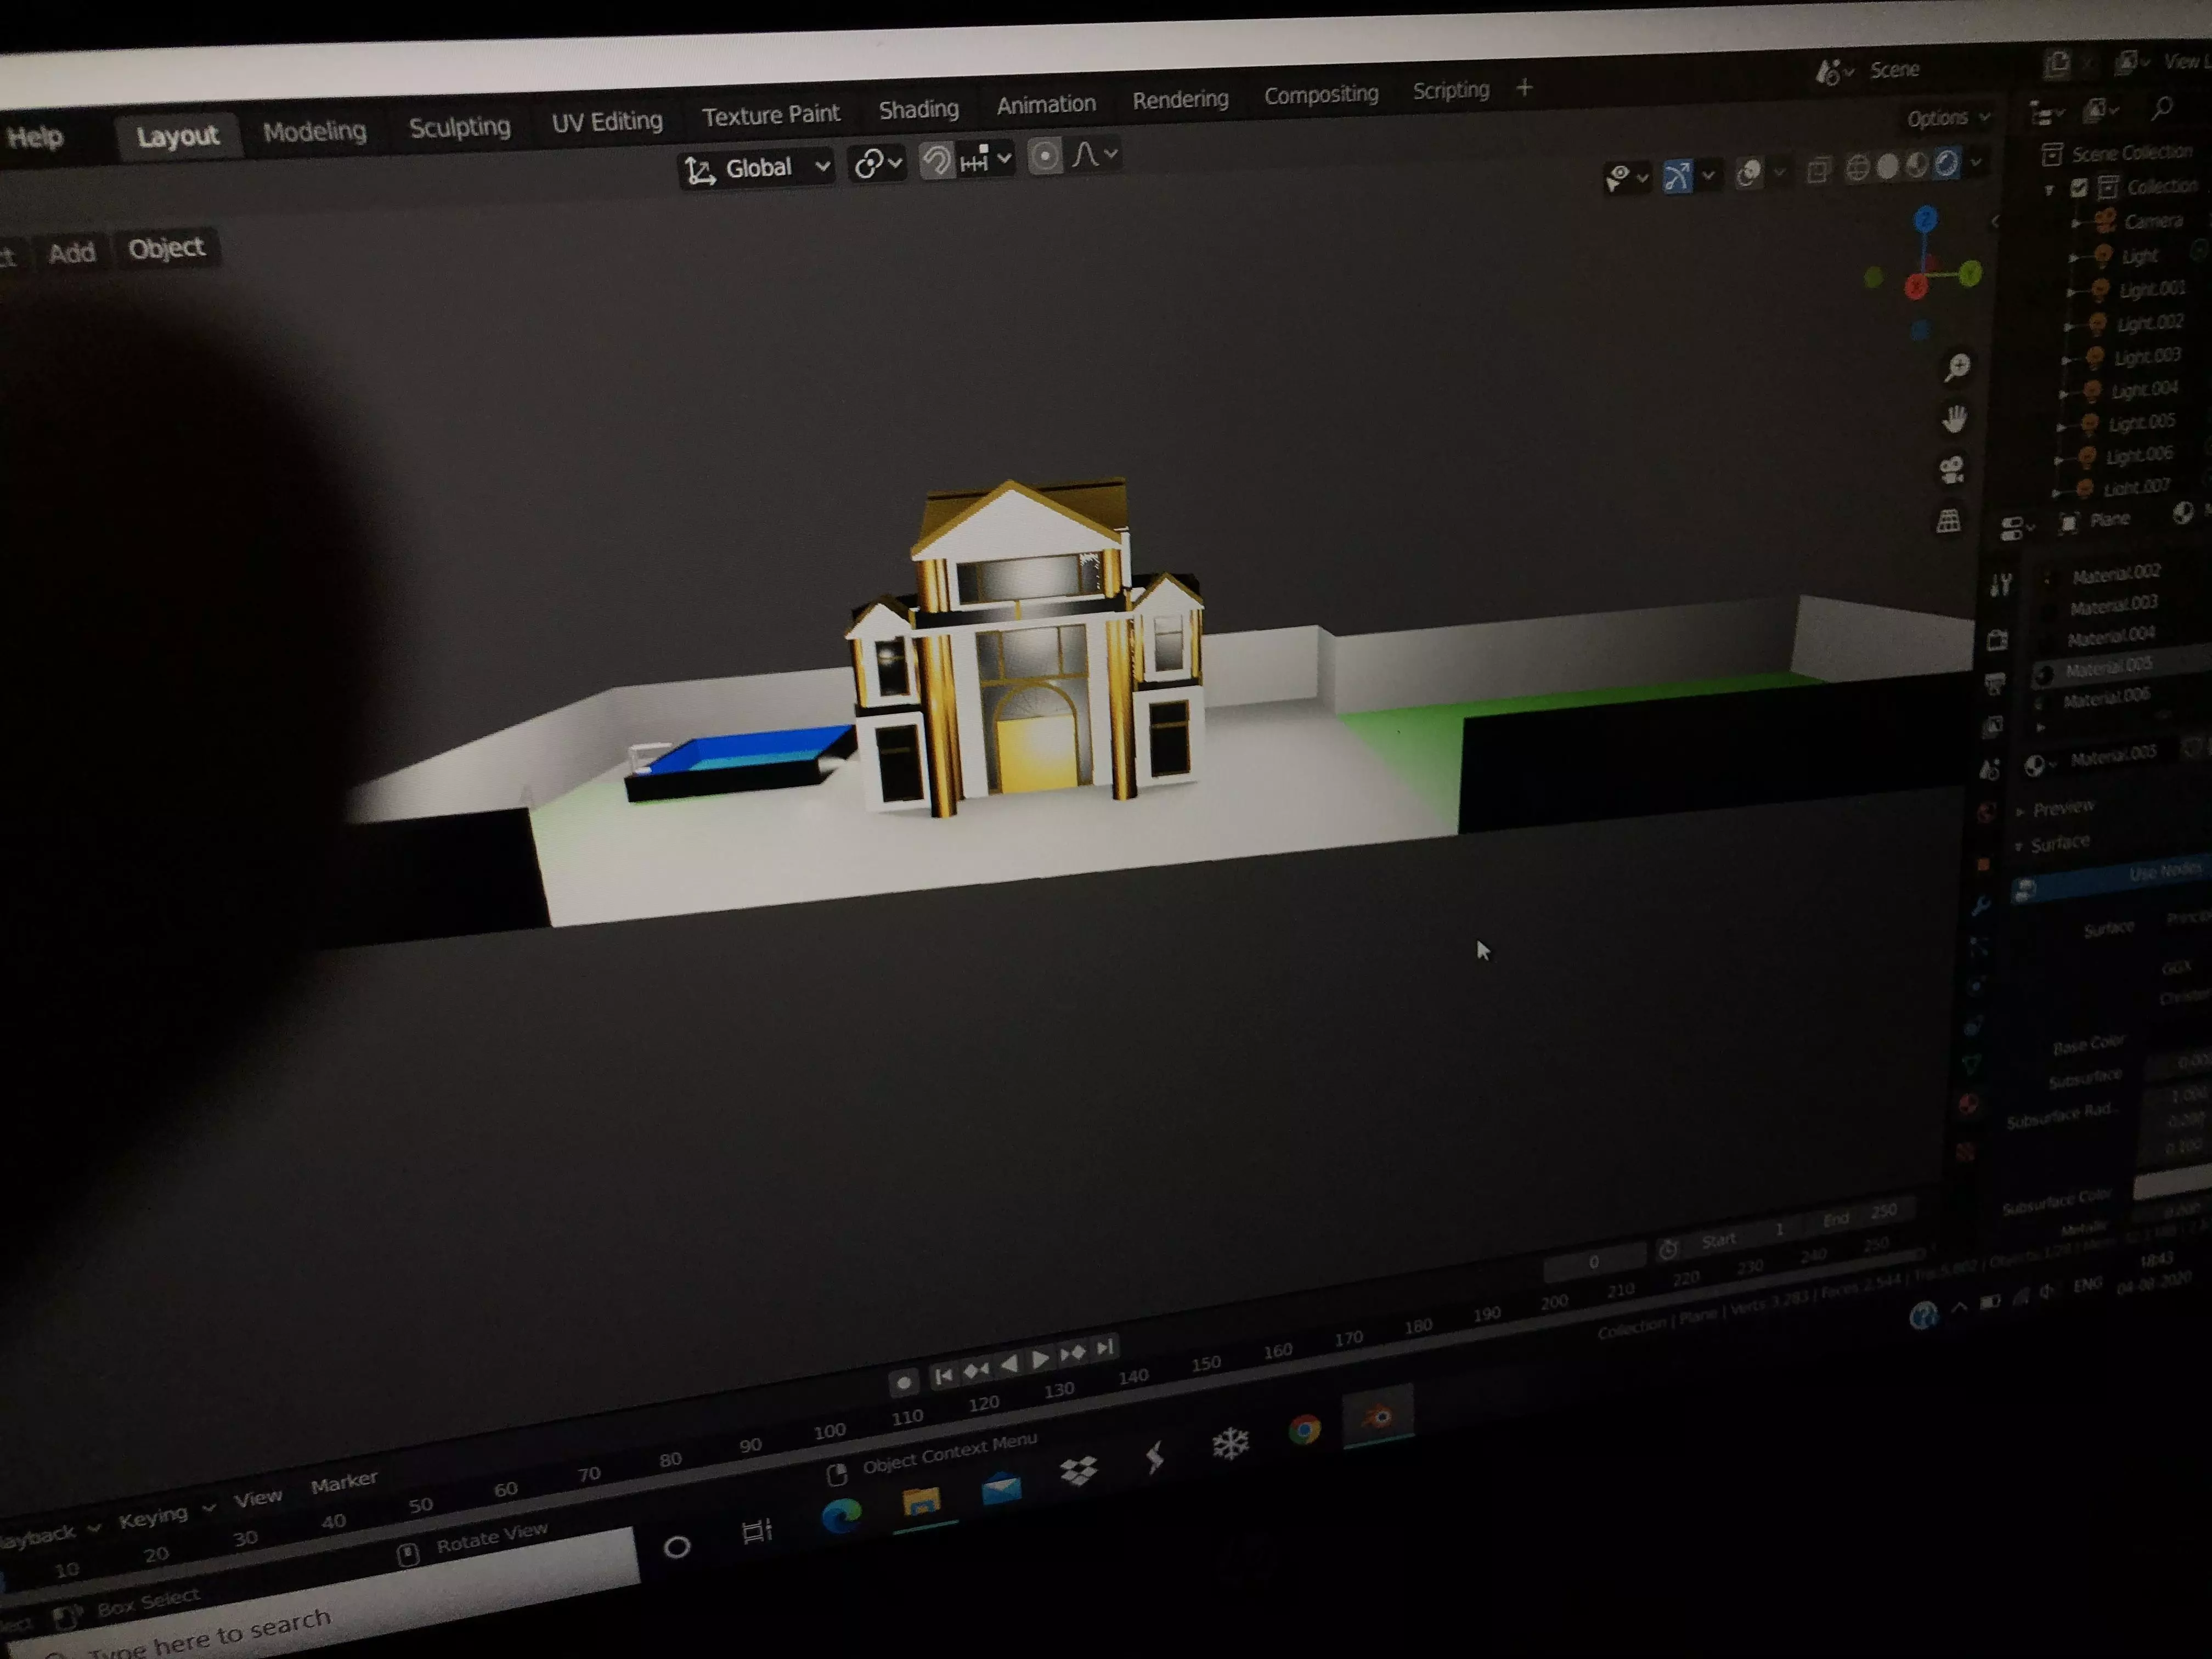Click the zoom in/out viewport icon
Screen dimensions: 2212x1659
pos(1957,367)
